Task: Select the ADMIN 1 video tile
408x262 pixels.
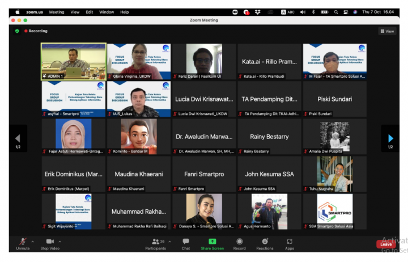Action: 73,61
